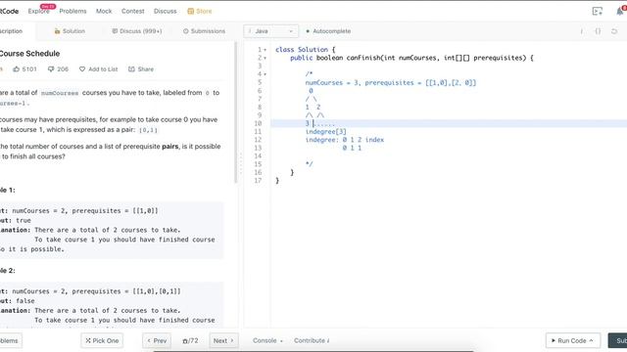Click the curly braces format code icon
Image resolution: width=627 pixels, height=352 pixels.
(598, 31)
